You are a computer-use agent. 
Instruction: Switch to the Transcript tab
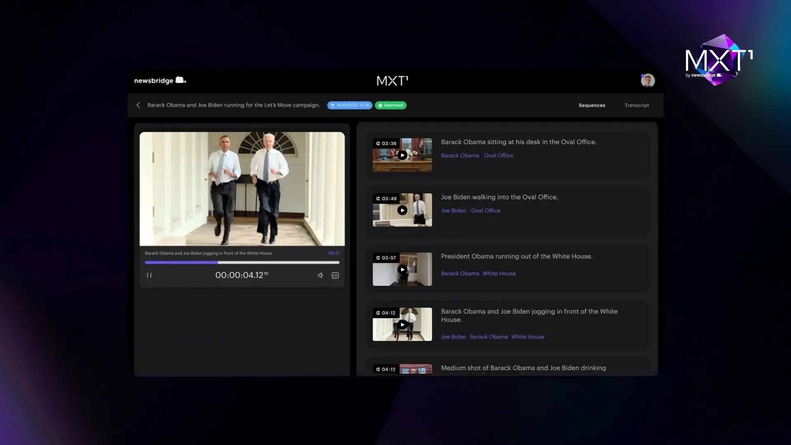(637, 105)
